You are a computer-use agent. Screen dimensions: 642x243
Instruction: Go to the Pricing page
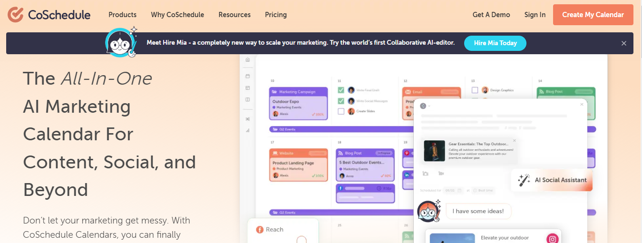[x=276, y=15]
